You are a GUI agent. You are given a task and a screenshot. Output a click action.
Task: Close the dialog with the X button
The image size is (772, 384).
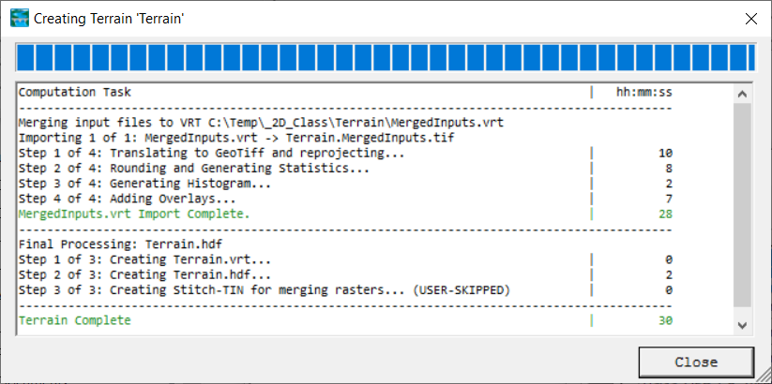pyautogui.click(x=751, y=19)
